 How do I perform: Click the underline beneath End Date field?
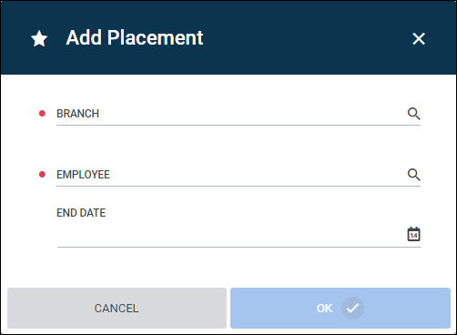tap(239, 247)
